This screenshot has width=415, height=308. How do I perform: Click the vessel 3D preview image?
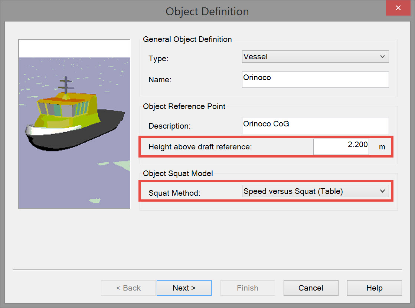(74, 124)
